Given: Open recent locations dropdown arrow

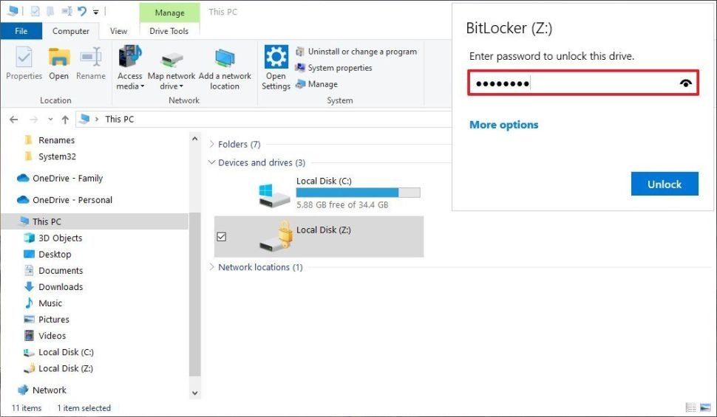Looking at the screenshot, I should tap(50, 120).
